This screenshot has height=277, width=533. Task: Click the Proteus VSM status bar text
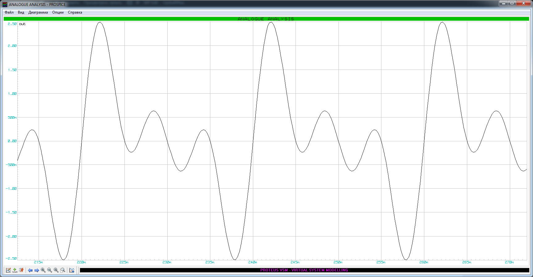tap(304, 270)
